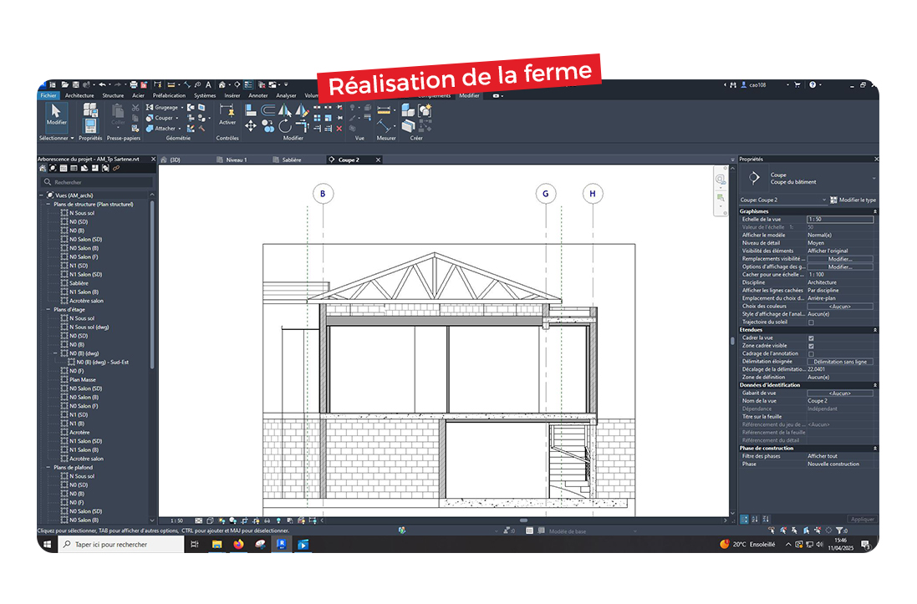Expand the Sélectionner dropdown under Modifier
Viewport: 917px width, 604px height.
[x=57, y=139]
